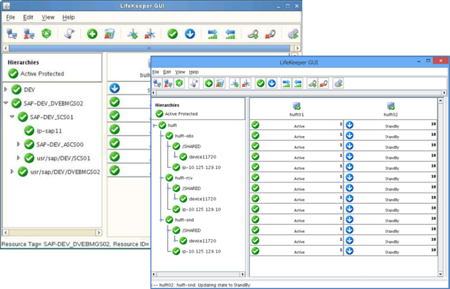Collapse the hulft-obs tree node handle
The height and width of the screenshot is (289, 450).
click(162, 136)
